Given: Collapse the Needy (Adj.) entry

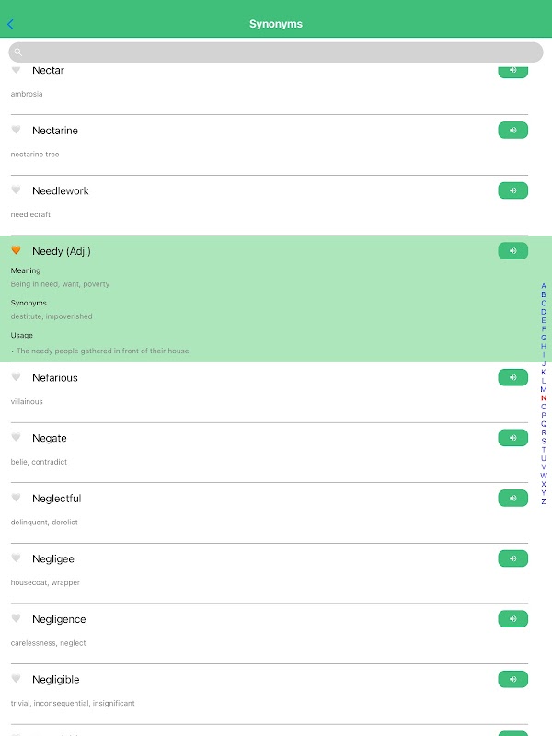Looking at the screenshot, I should click(x=62, y=251).
